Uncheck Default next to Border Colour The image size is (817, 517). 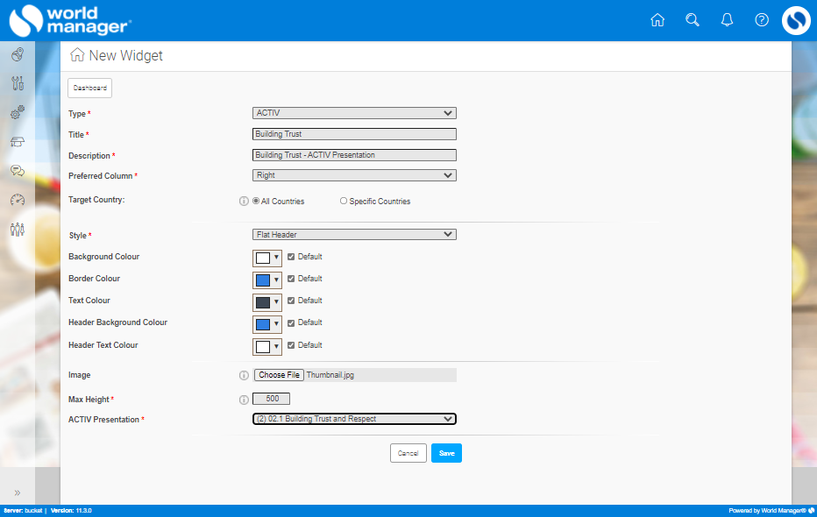292,279
